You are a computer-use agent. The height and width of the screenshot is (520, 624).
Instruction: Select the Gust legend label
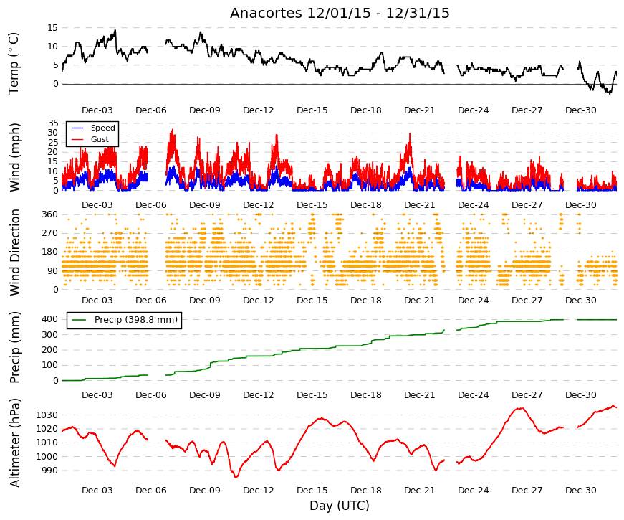click(100, 139)
